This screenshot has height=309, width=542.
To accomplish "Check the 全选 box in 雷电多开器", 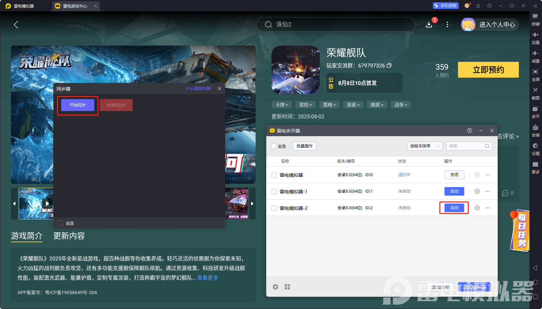I will pyautogui.click(x=274, y=146).
